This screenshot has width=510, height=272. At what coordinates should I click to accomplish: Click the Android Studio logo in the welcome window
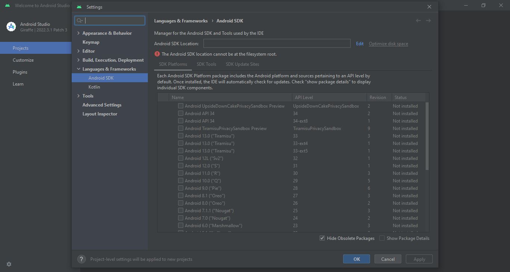(x=11, y=27)
